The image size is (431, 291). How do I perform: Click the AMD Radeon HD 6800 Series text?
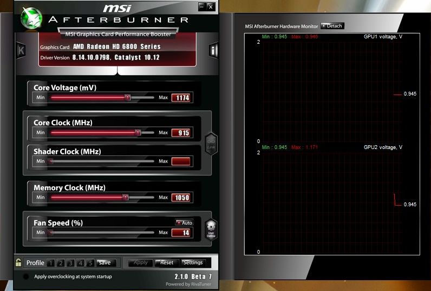coord(117,46)
